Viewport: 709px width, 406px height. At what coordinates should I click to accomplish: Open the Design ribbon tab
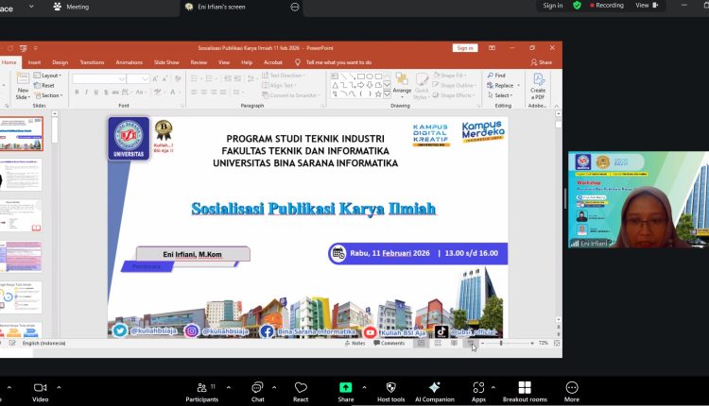[x=61, y=62]
